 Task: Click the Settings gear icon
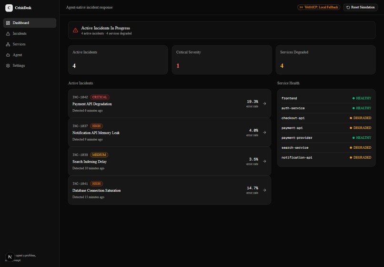(x=8, y=66)
